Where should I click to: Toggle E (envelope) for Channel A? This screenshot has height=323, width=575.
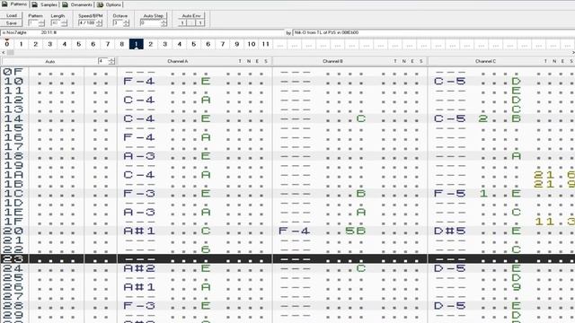257,62
